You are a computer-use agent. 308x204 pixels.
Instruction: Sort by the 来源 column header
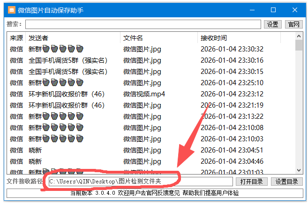[x=16, y=38]
